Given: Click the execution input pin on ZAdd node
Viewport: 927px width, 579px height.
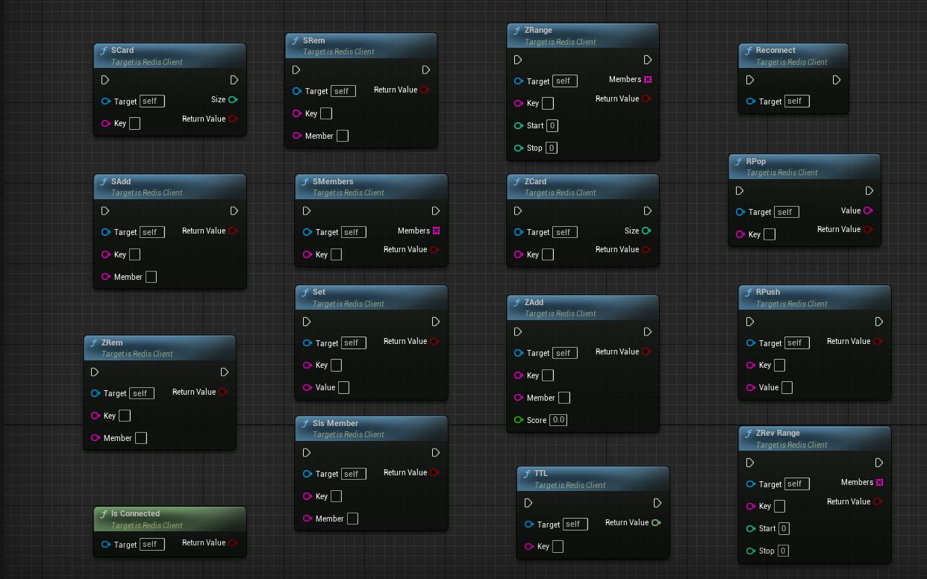Looking at the screenshot, I should click(518, 332).
